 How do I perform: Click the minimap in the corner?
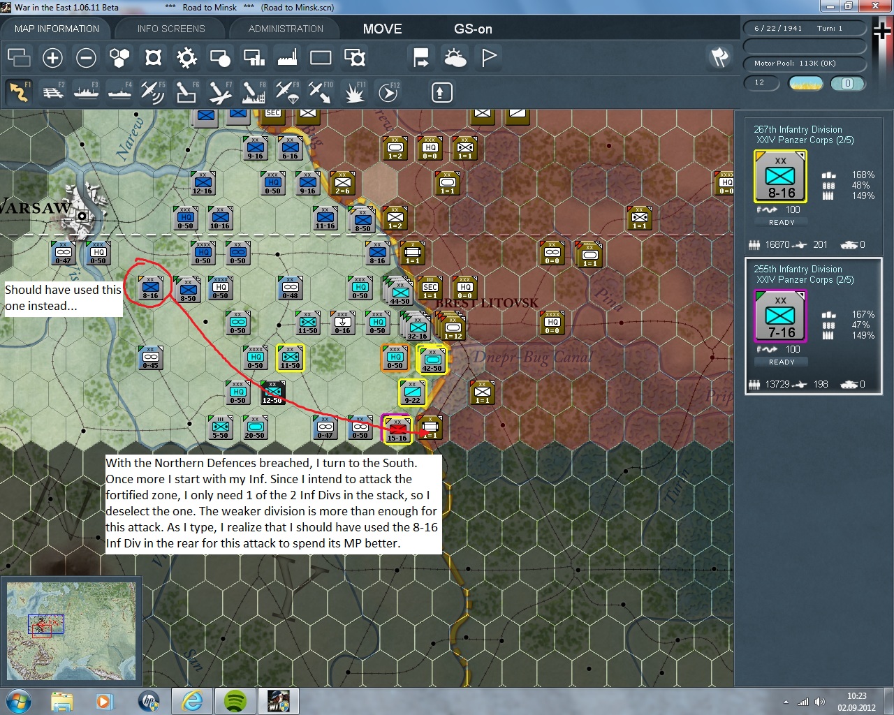(71, 631)
